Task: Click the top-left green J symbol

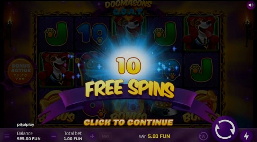Action: pyautogui.click(x=56, y=34)
